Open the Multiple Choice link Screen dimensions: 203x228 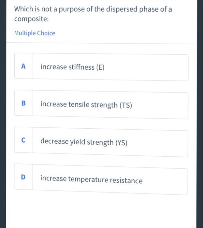(x=35, y=33)
